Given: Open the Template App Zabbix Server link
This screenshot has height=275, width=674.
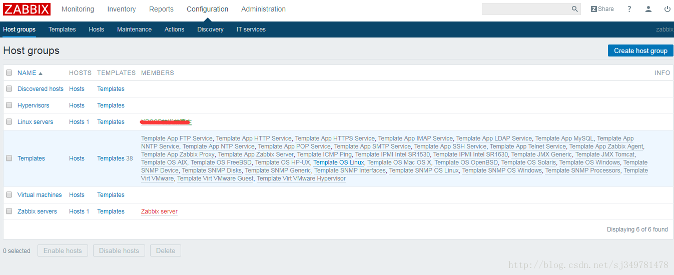Looking at the screenshot, I should coord(256,154).
